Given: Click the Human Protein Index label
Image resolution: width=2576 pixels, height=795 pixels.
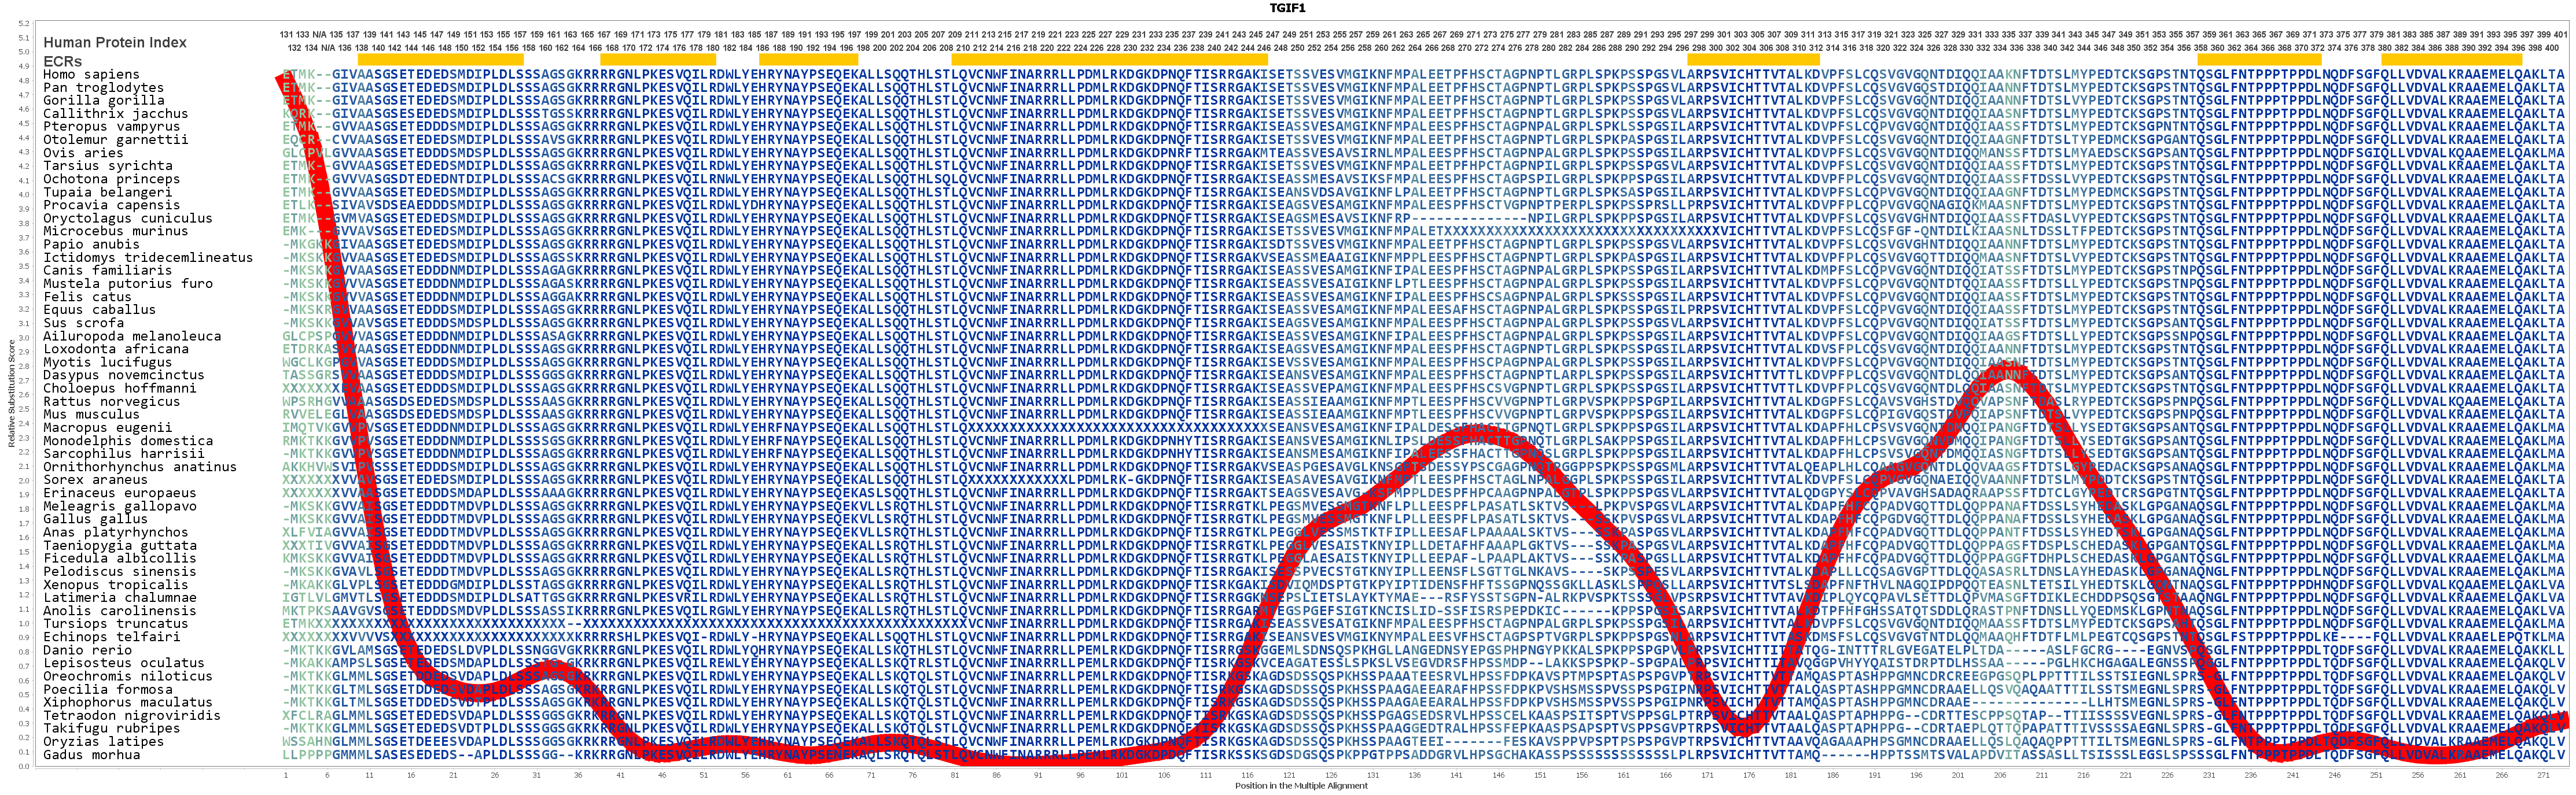Looking at the screenshot, I should tap(115, 42).
